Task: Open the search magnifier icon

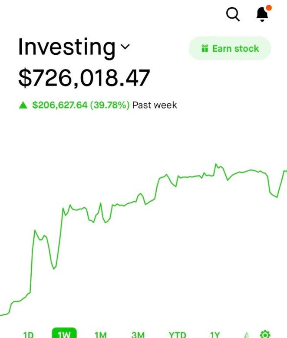Action: coord(233,14)
